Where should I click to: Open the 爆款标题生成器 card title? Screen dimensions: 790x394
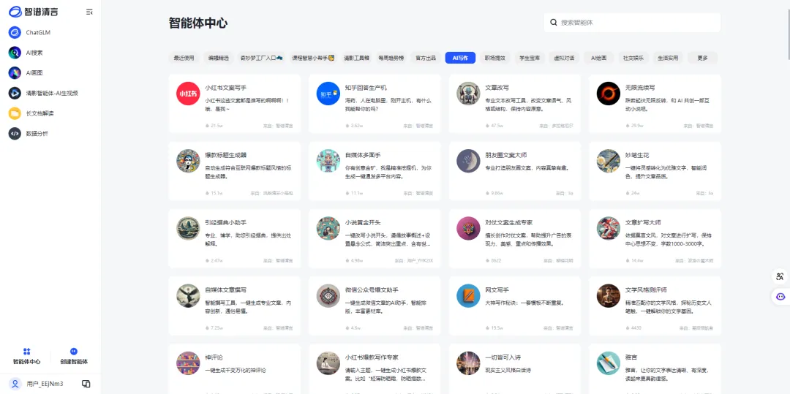225,155
